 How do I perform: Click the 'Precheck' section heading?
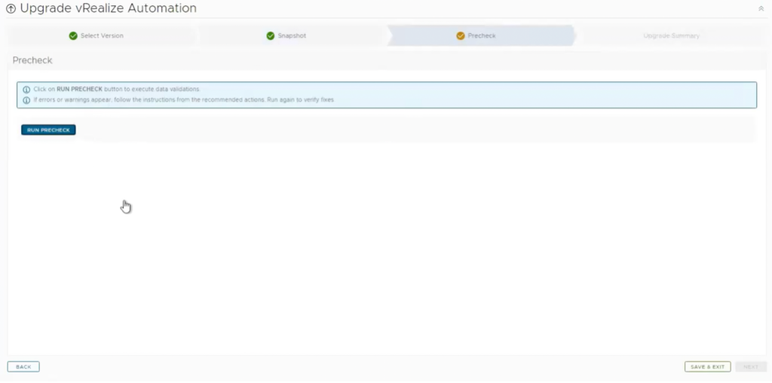pos(32,60)
